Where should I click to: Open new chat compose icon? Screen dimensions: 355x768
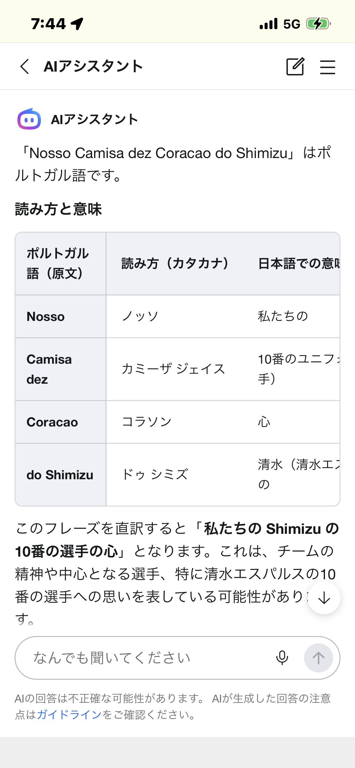295,66
